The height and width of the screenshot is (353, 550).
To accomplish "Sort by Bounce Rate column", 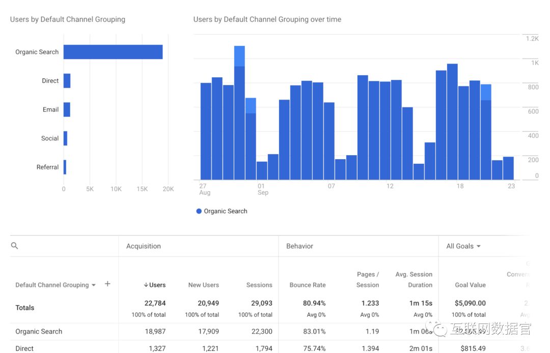I will (x=308, y=285).
